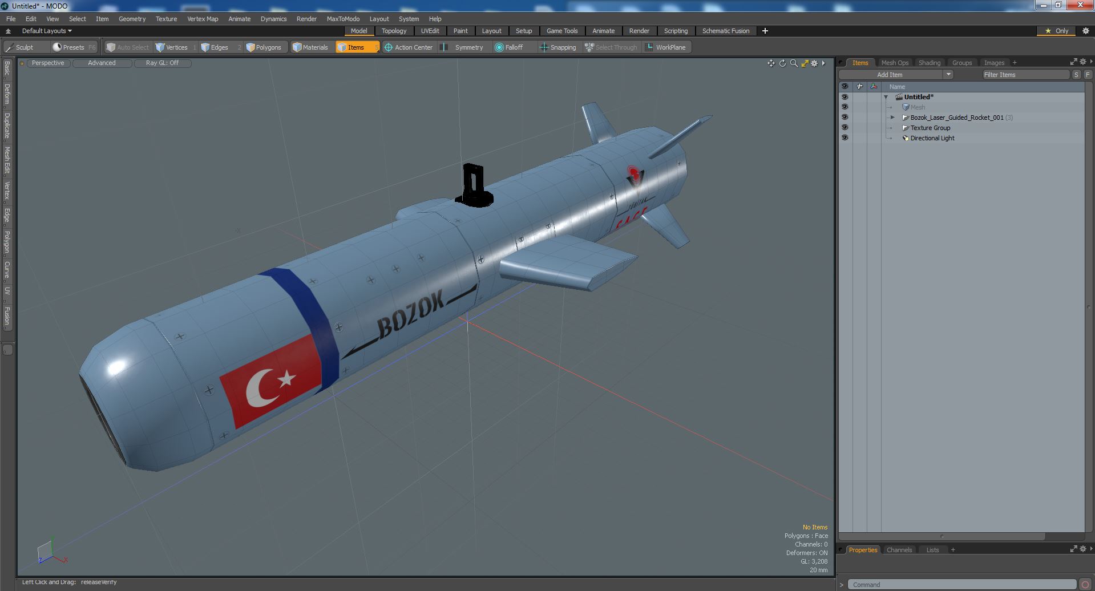This screenshot has height=591, width=1095.
Task: Open viewport settings gear icon
Action: click(x=814, y=63)
